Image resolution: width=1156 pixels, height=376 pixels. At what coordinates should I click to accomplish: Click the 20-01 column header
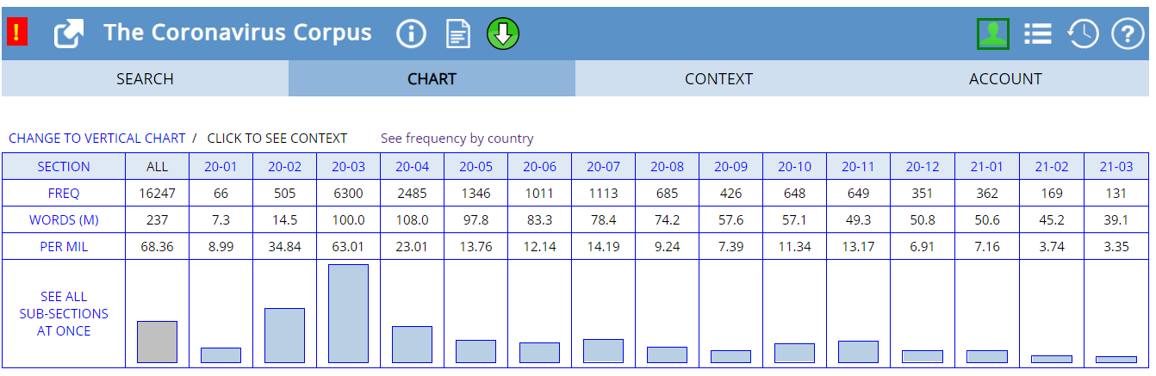pyautogui.click(x=221, y=166)
